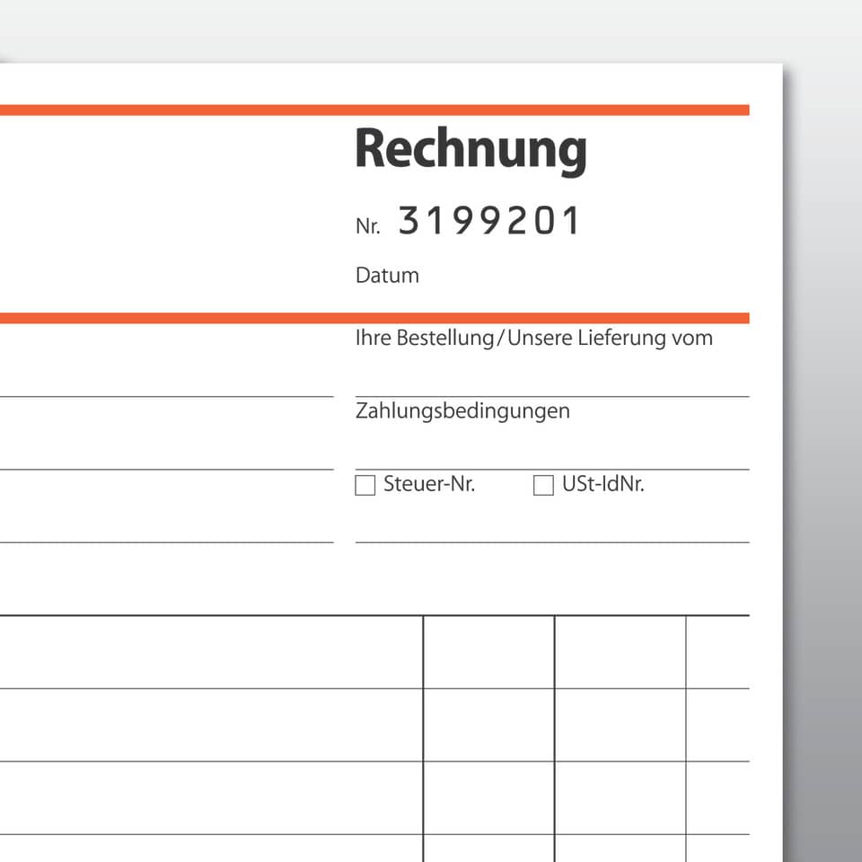Click the first table row's wide description cell
The width and height of the screenshot is (862, 862).
pos(211,653)
